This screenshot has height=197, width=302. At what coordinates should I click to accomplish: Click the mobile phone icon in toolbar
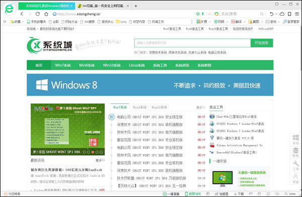pyautogui.click(x=289, y=14)
